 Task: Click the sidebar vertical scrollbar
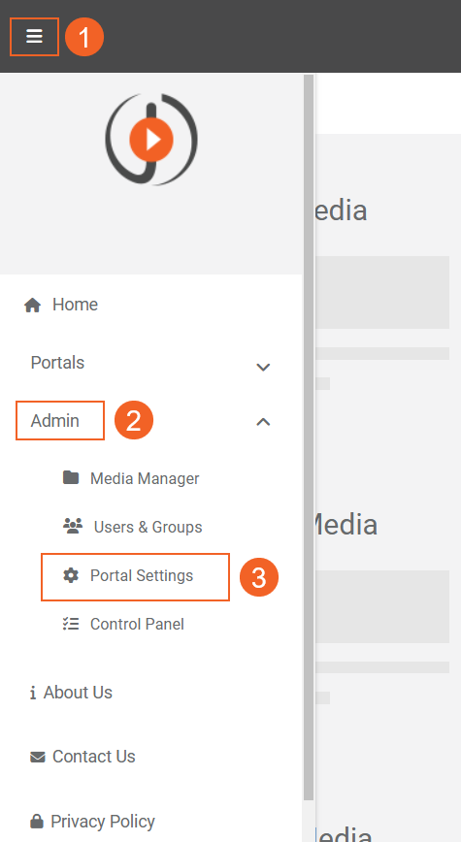pyautogui.click(x=309, y=437)
